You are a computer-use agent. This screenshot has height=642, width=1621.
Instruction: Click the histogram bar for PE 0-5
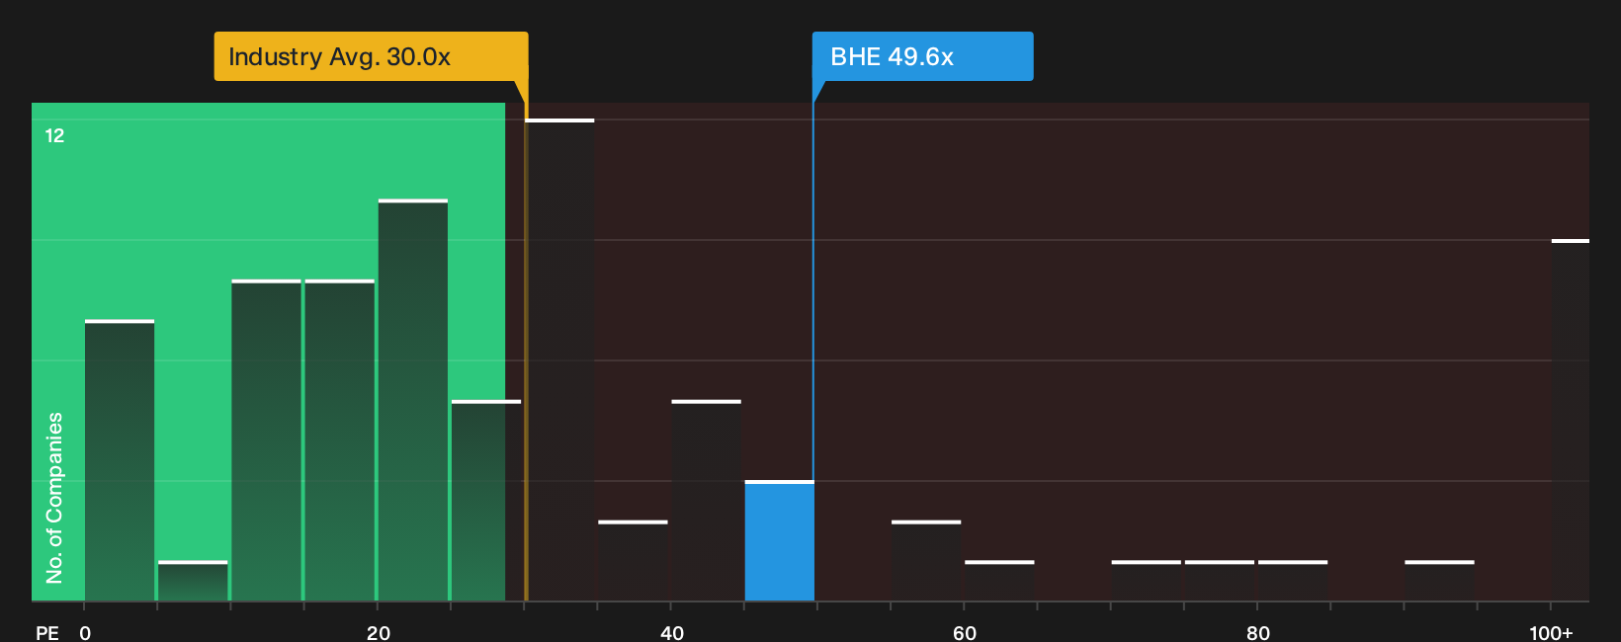pos(120,460)
